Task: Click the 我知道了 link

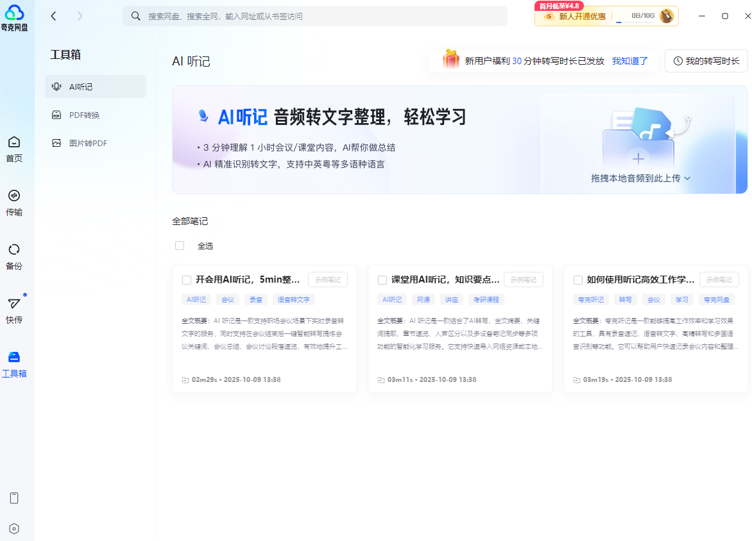Action: tap(629, 62)
